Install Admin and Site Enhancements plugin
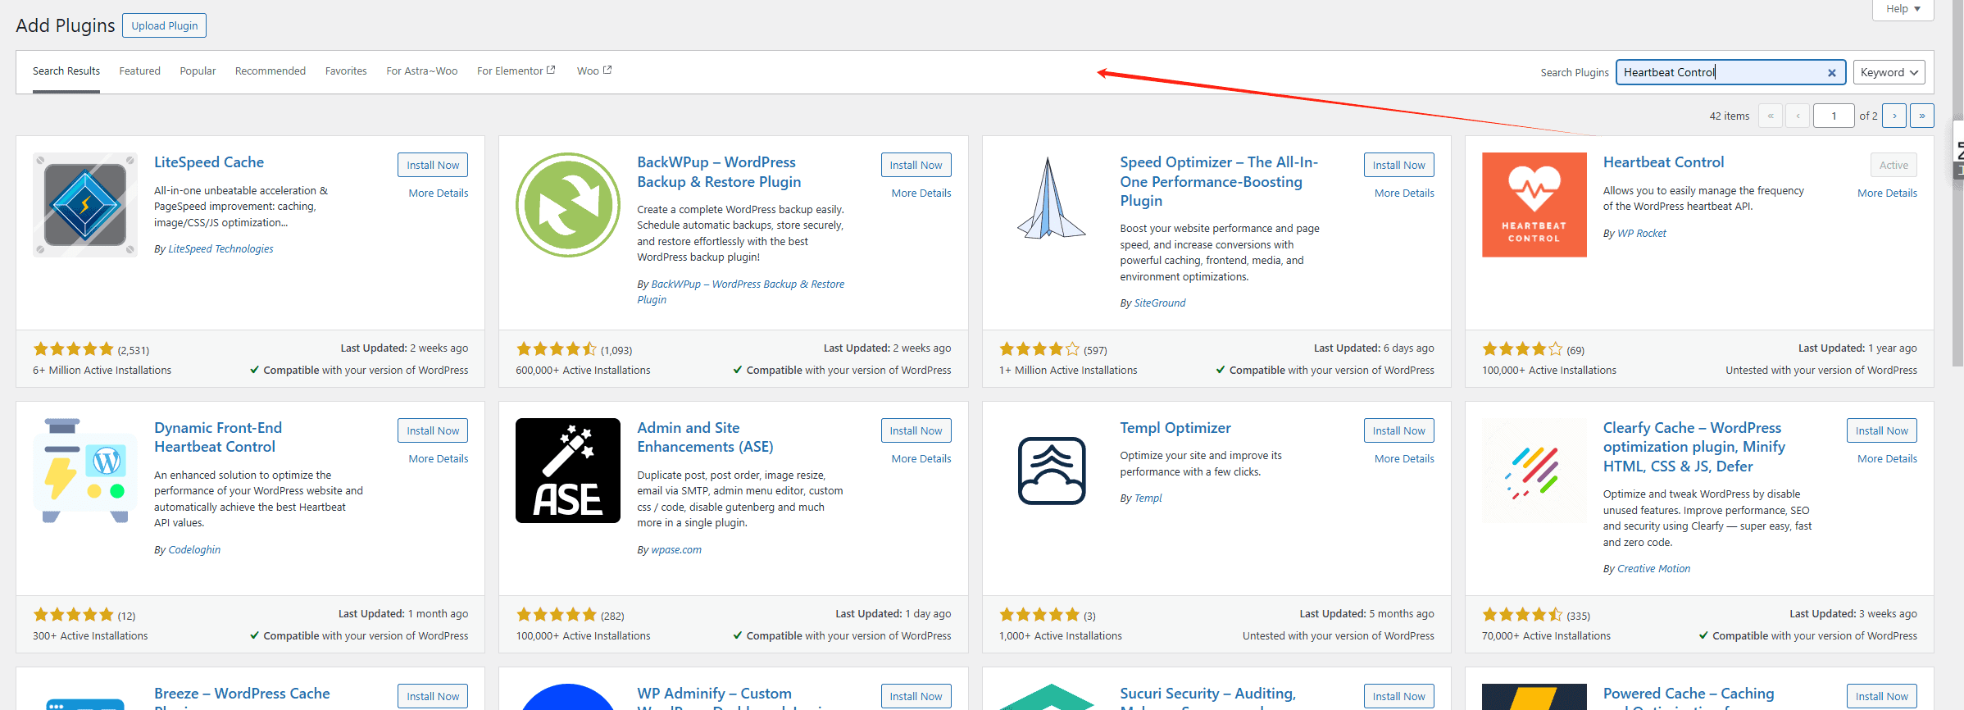Viewport: 1964px width, 710px height. pos(916,430)
